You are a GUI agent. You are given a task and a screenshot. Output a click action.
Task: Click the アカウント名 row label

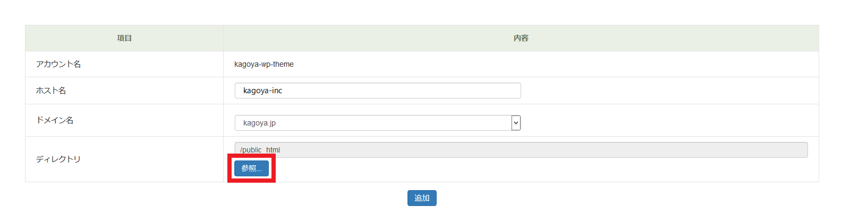(58, 64)
